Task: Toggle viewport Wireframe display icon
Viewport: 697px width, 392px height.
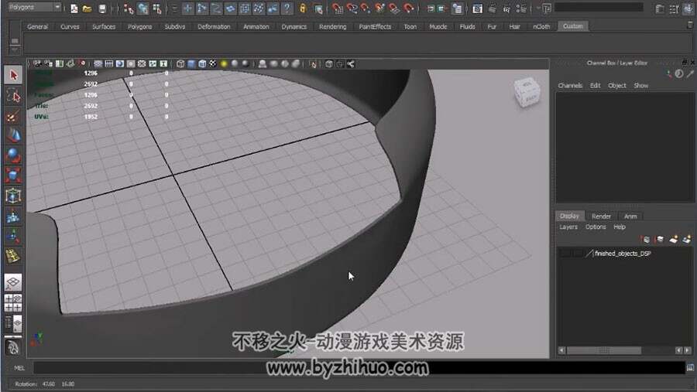Action: [x=180, y=64]
